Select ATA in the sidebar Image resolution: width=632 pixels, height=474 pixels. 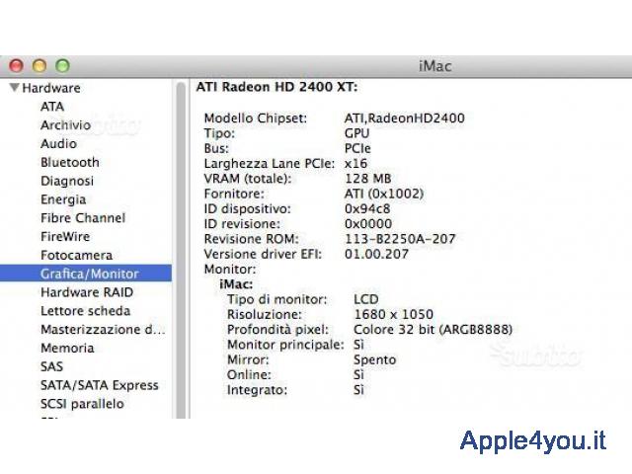pos(52,107)
